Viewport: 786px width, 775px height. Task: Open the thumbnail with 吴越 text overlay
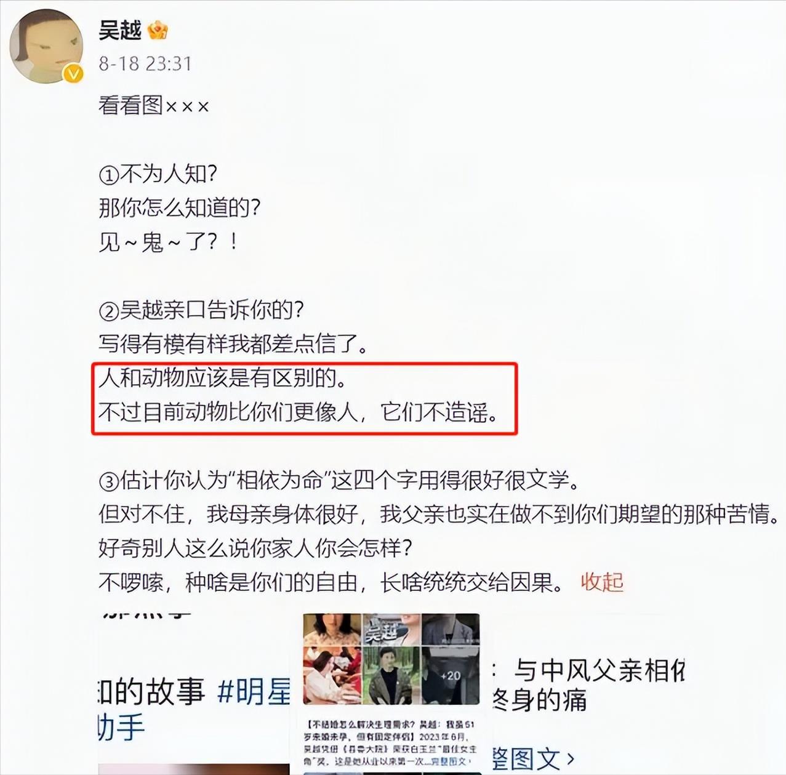click(x=391, y=629)
